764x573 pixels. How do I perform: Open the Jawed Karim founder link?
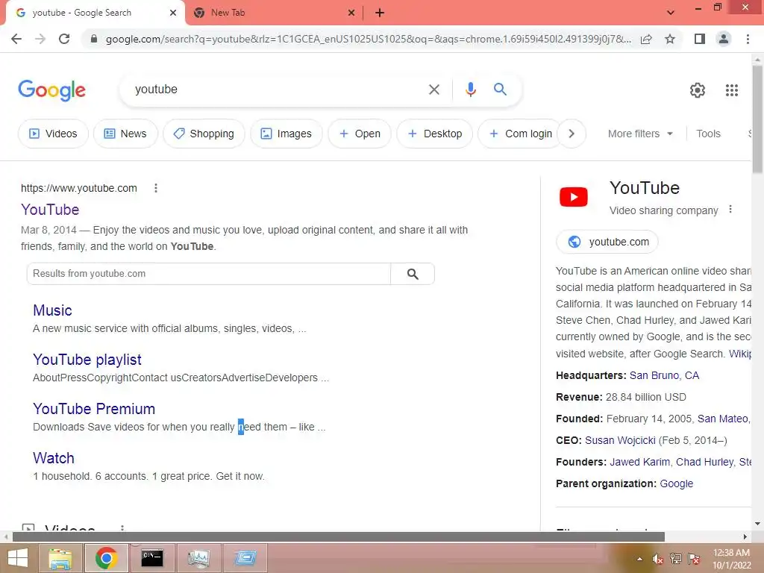pyautogui.click(x=639, y=462)
